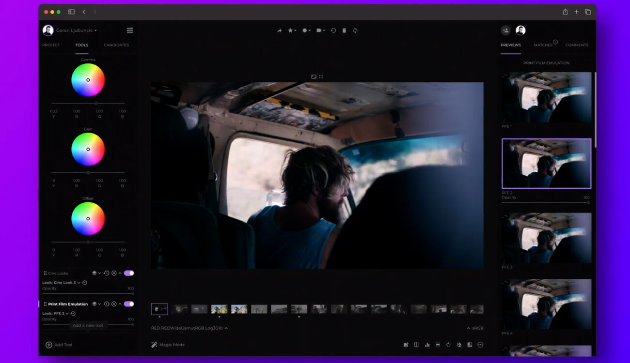Click the fit-to-screen icon above the image
Screen dimensions: 630x363
(314, 76)
